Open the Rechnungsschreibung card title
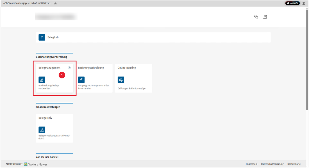This screenshot has height=168, width=309. 91,68
